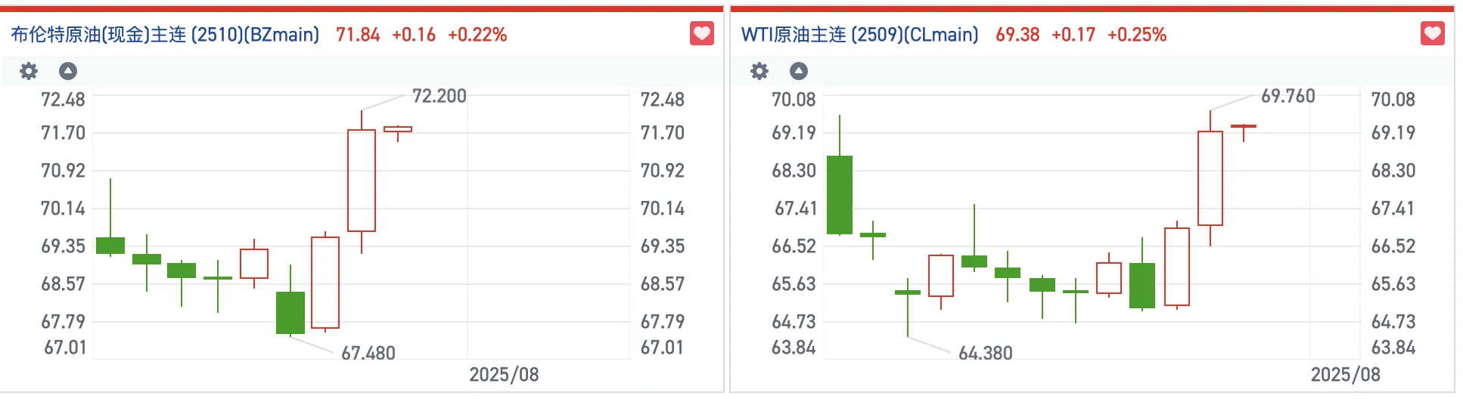Image resolution: width=1463 pixels, height=399 pixels.
Task: Select the WTI high label 69.760
Action: 1288,96
